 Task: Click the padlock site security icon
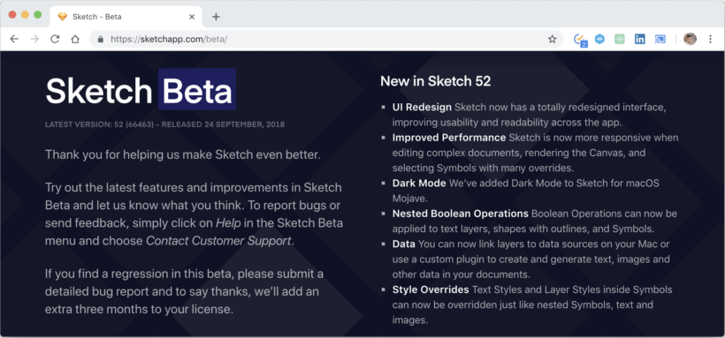(x=100, y=39)
